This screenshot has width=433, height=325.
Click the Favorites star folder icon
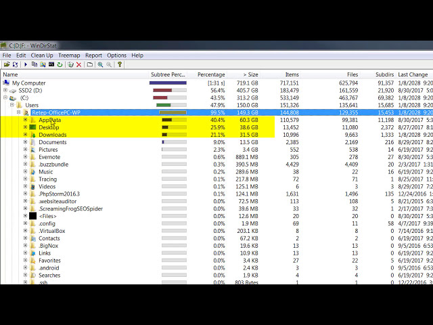[x=33, y=261]
